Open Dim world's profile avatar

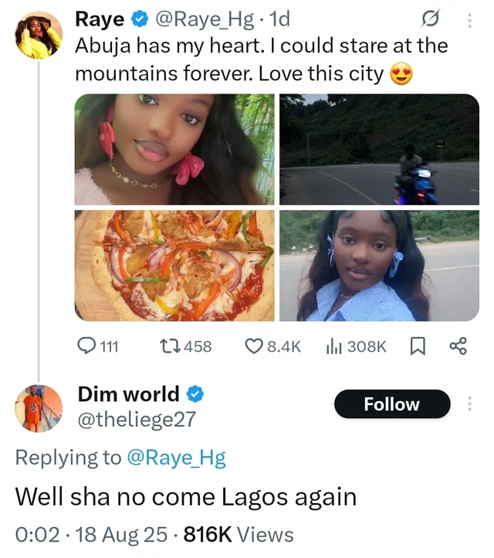point(39,407)
